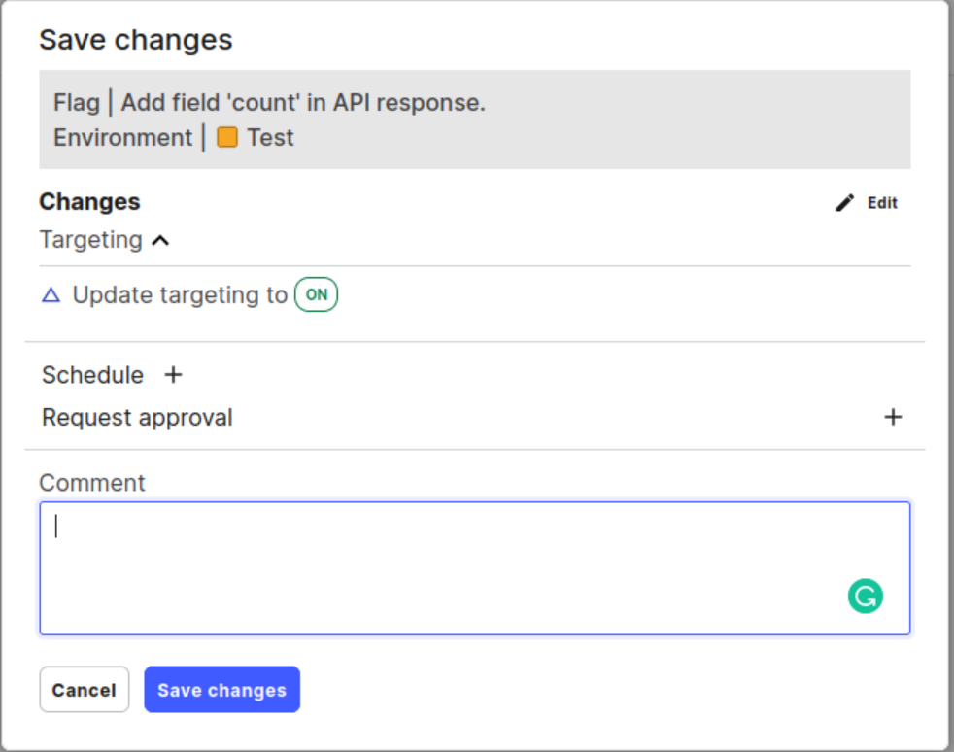Click the 'Update targeting to' change text
Image resolution: width=954 pixels, height=752 pixels.
tap(180, 295)
